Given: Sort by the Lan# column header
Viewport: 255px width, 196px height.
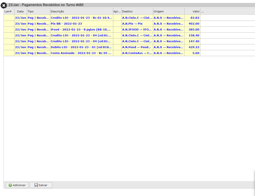Looking at the screenshot, I should tap(9, 11).
